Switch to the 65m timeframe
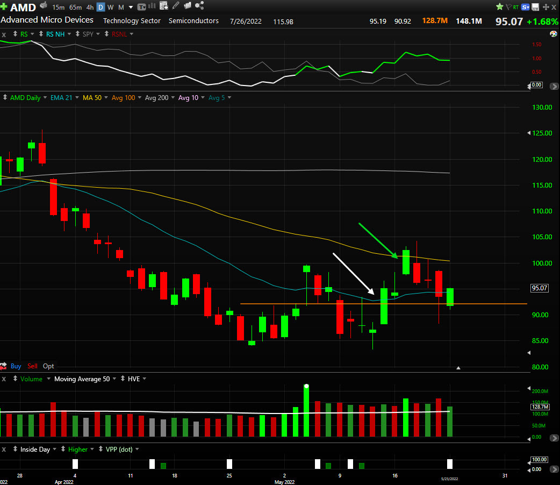 tap(75, 7)
